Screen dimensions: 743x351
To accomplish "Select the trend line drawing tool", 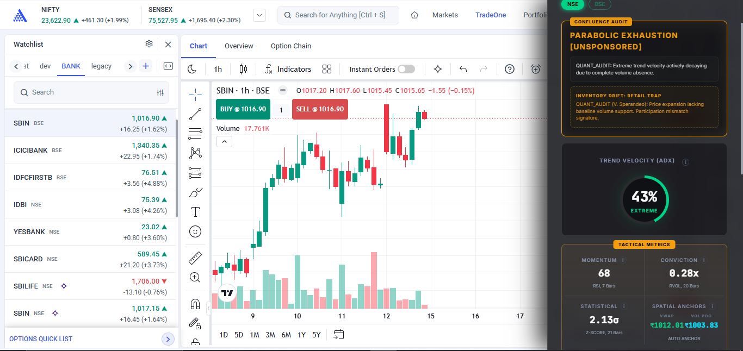I will pyautogui.click(x=195, y=114).
